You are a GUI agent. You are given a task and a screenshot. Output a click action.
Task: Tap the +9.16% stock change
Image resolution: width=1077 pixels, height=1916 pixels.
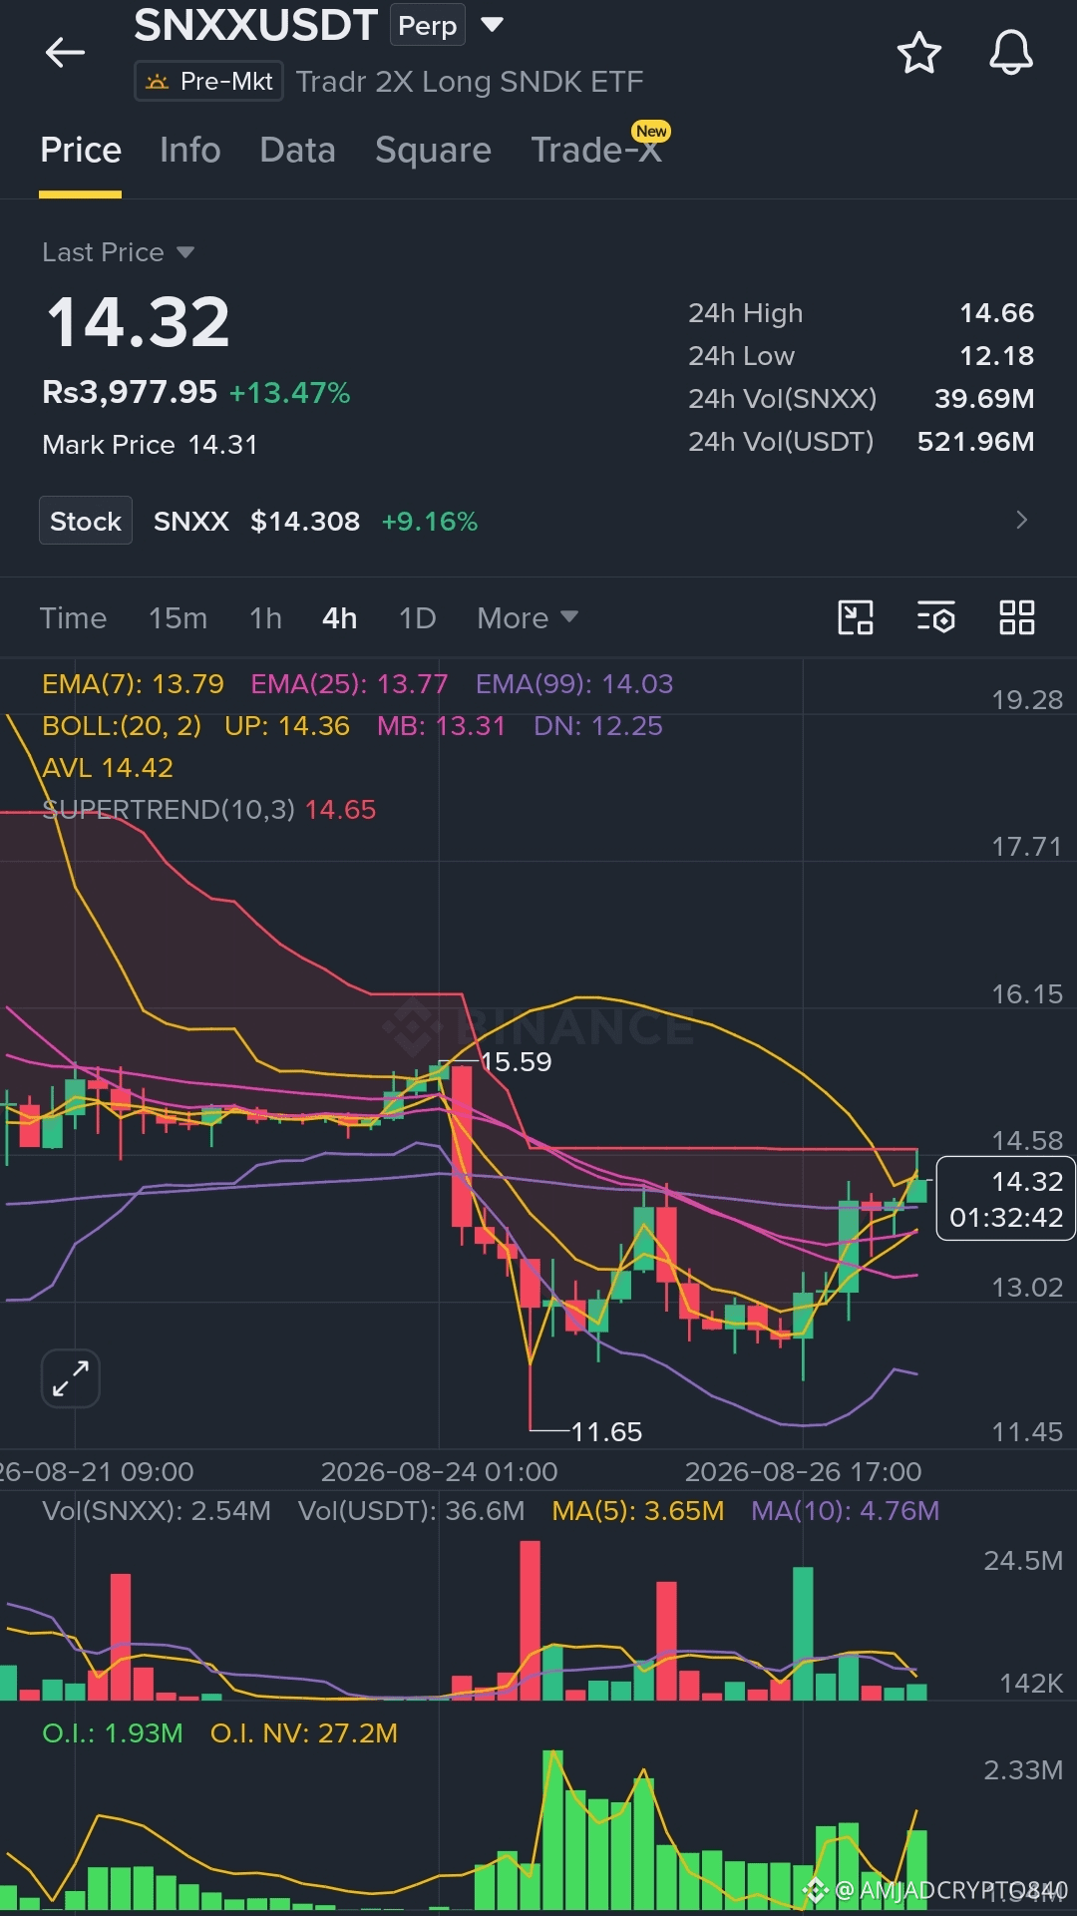(x=430, y=521)
